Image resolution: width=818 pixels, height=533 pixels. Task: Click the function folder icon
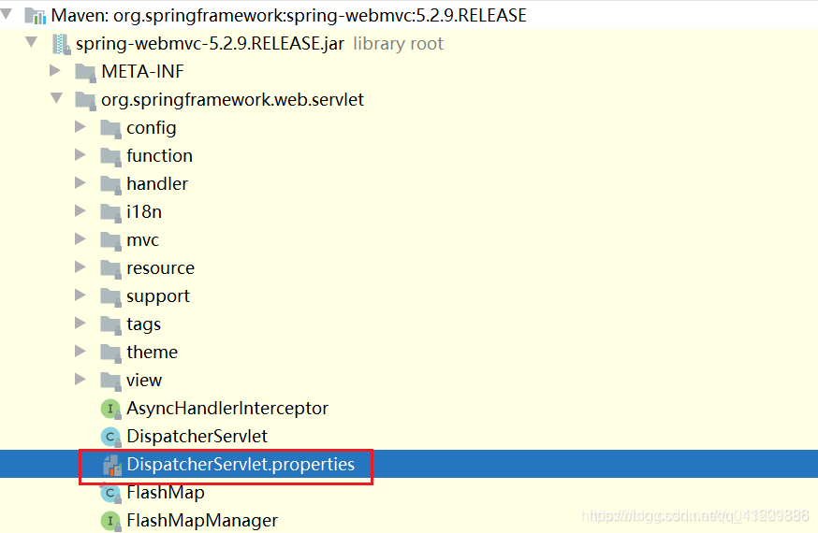click(x=110, y=156)
